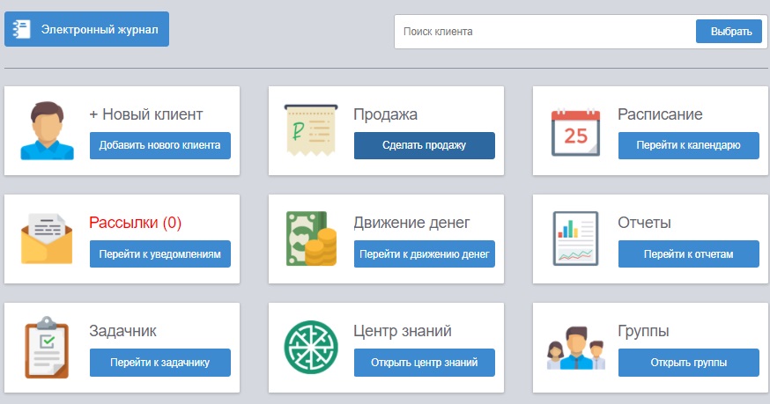Click the Задачник heading
This screenshot has height=404, width=770.
click(x=122, y=331)
